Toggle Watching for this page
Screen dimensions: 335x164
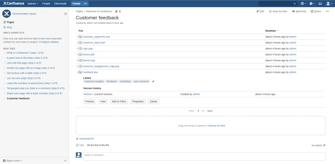coord(299,11)
